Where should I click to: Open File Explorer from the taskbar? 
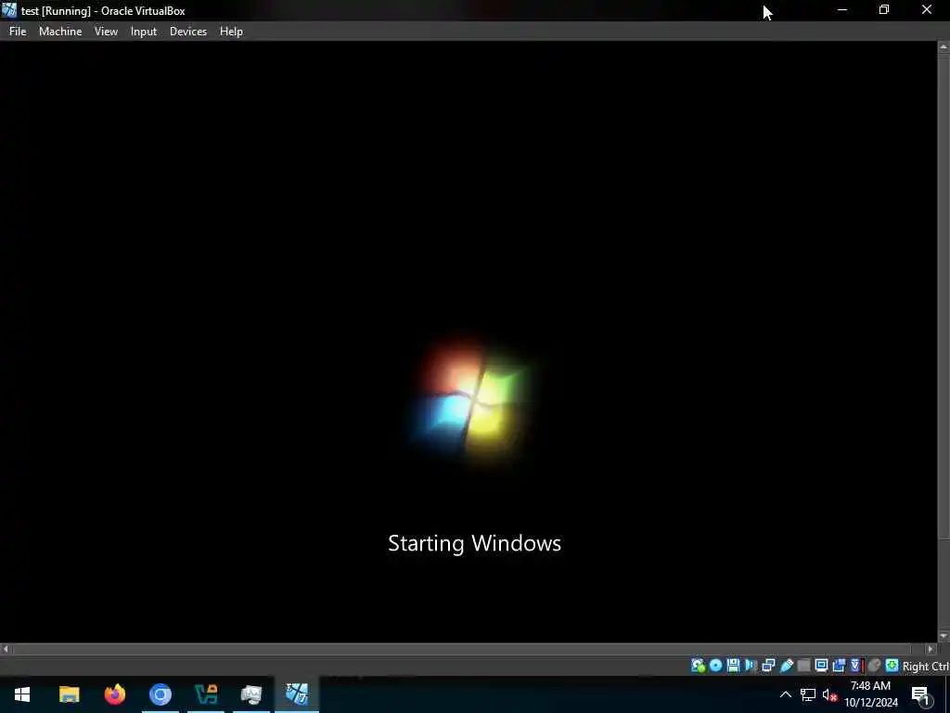pyautogui.click(x=69, y=694)
